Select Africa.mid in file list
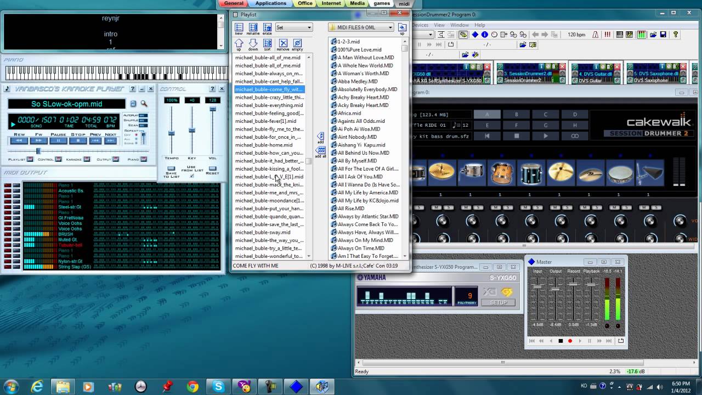The width and height of the screenshot is (702, 395). click(x=349, y=113)
